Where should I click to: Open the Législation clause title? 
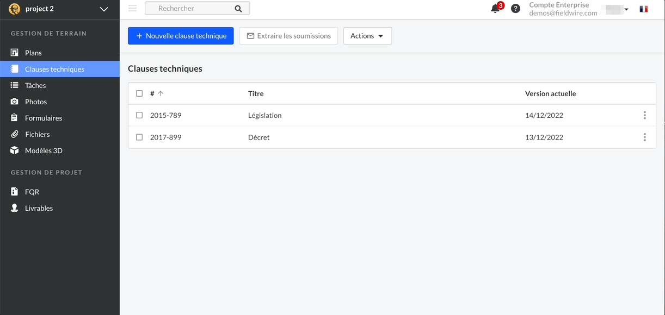[x=265, y=115]
